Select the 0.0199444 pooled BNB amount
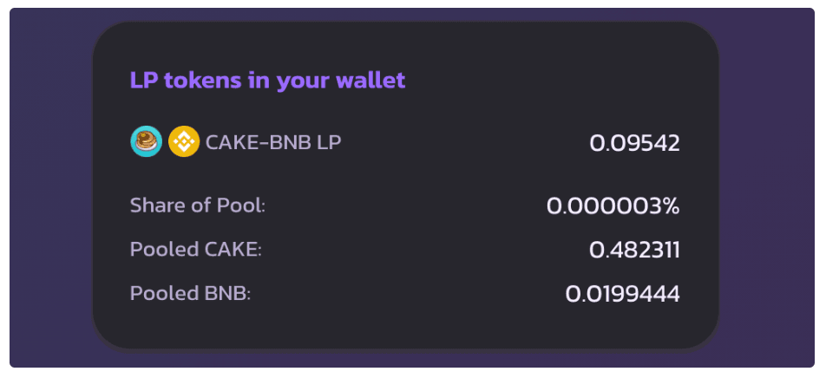The image size is (826, 378). [x=622, y=294]
